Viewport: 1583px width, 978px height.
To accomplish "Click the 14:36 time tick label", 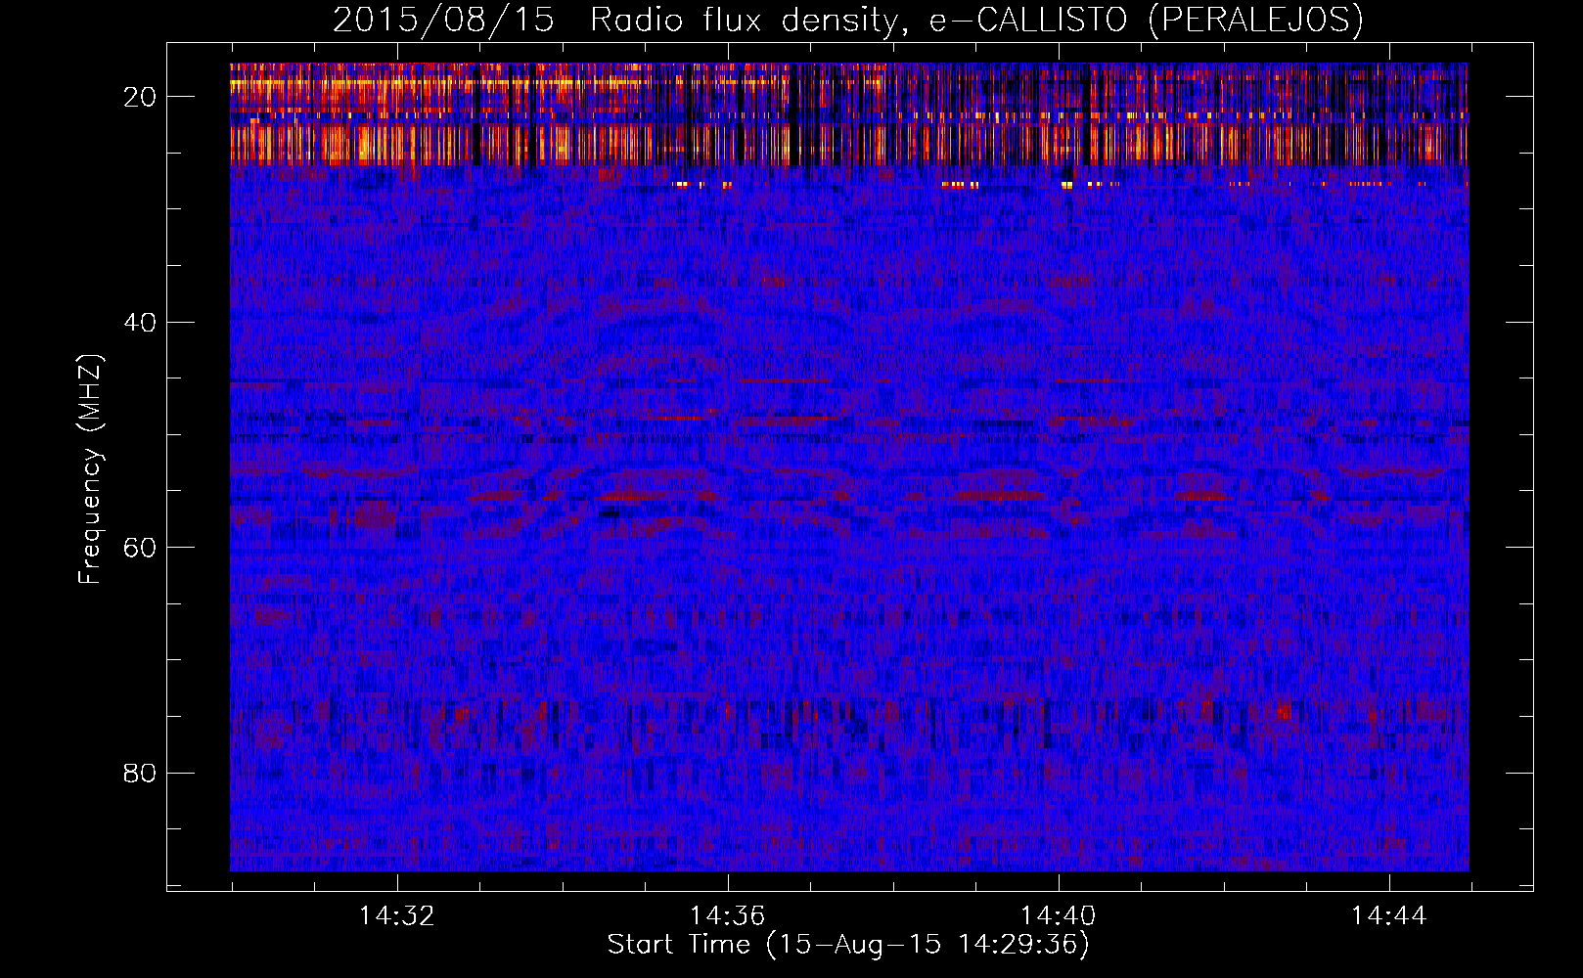I will (x=727, y=915).
